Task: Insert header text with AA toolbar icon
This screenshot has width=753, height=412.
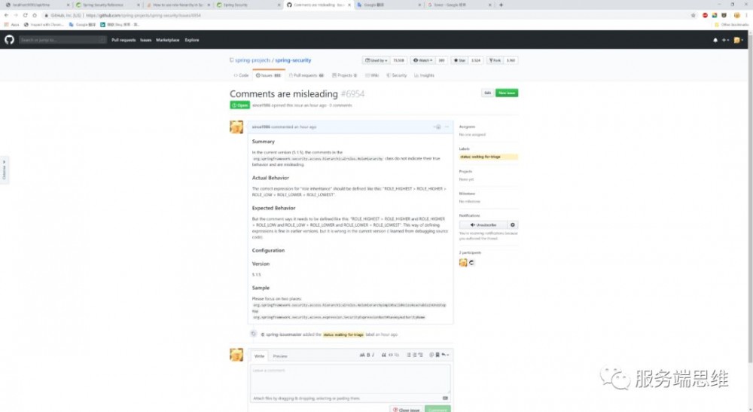Action: [362, 355]
